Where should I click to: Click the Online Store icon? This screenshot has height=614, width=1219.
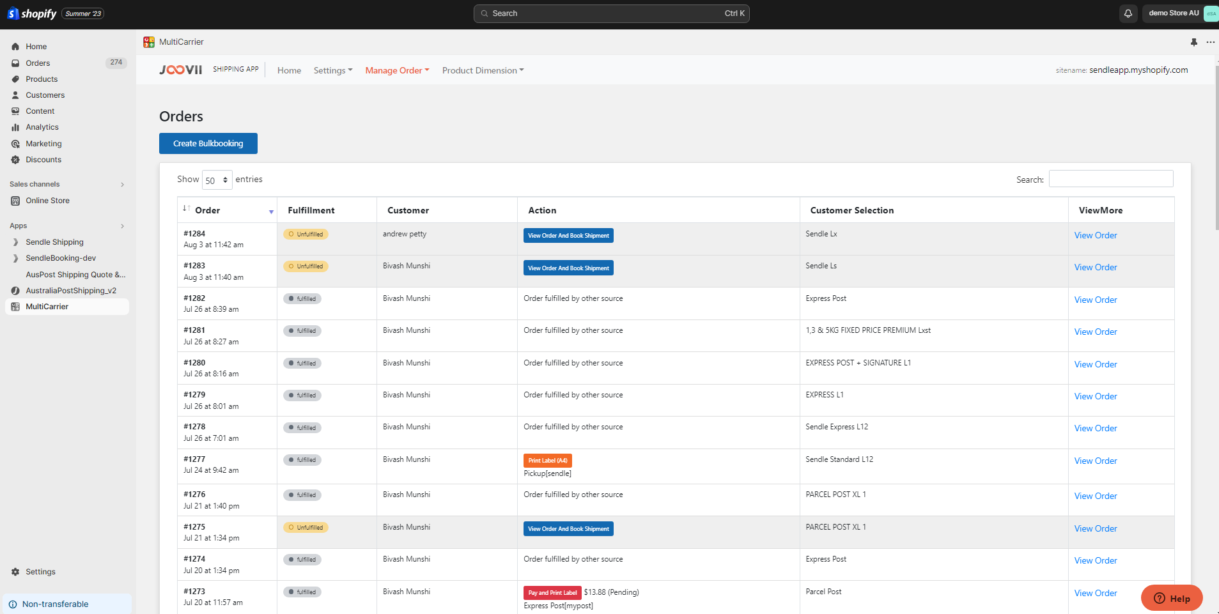(x=15, y=201)
